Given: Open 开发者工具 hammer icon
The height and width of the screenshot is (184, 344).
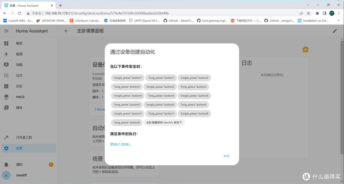Looking at the screenshot, I should [x=6, y=137].
